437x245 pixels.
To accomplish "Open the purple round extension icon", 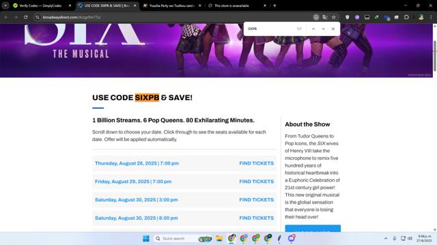I will pos(357,17).
